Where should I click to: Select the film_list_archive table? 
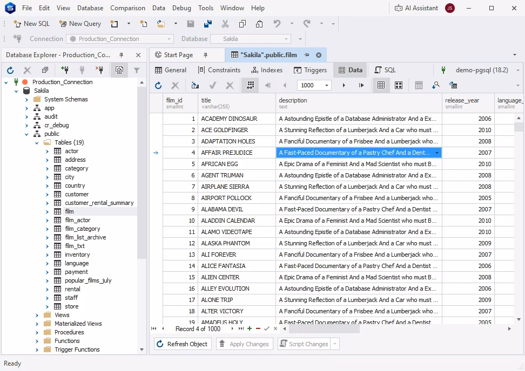point(85,237)
